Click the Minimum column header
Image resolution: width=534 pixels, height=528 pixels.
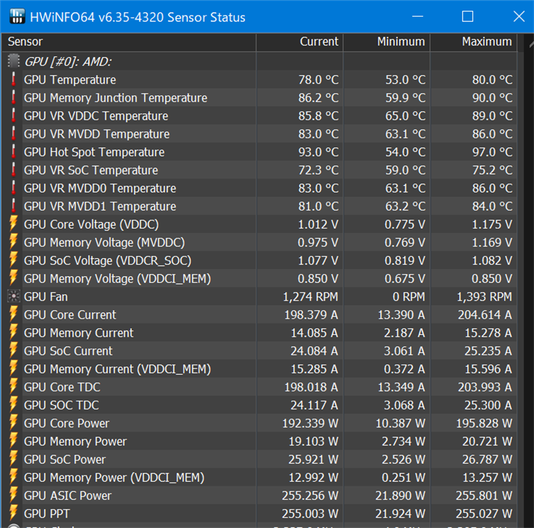click(x=386, y=42)
